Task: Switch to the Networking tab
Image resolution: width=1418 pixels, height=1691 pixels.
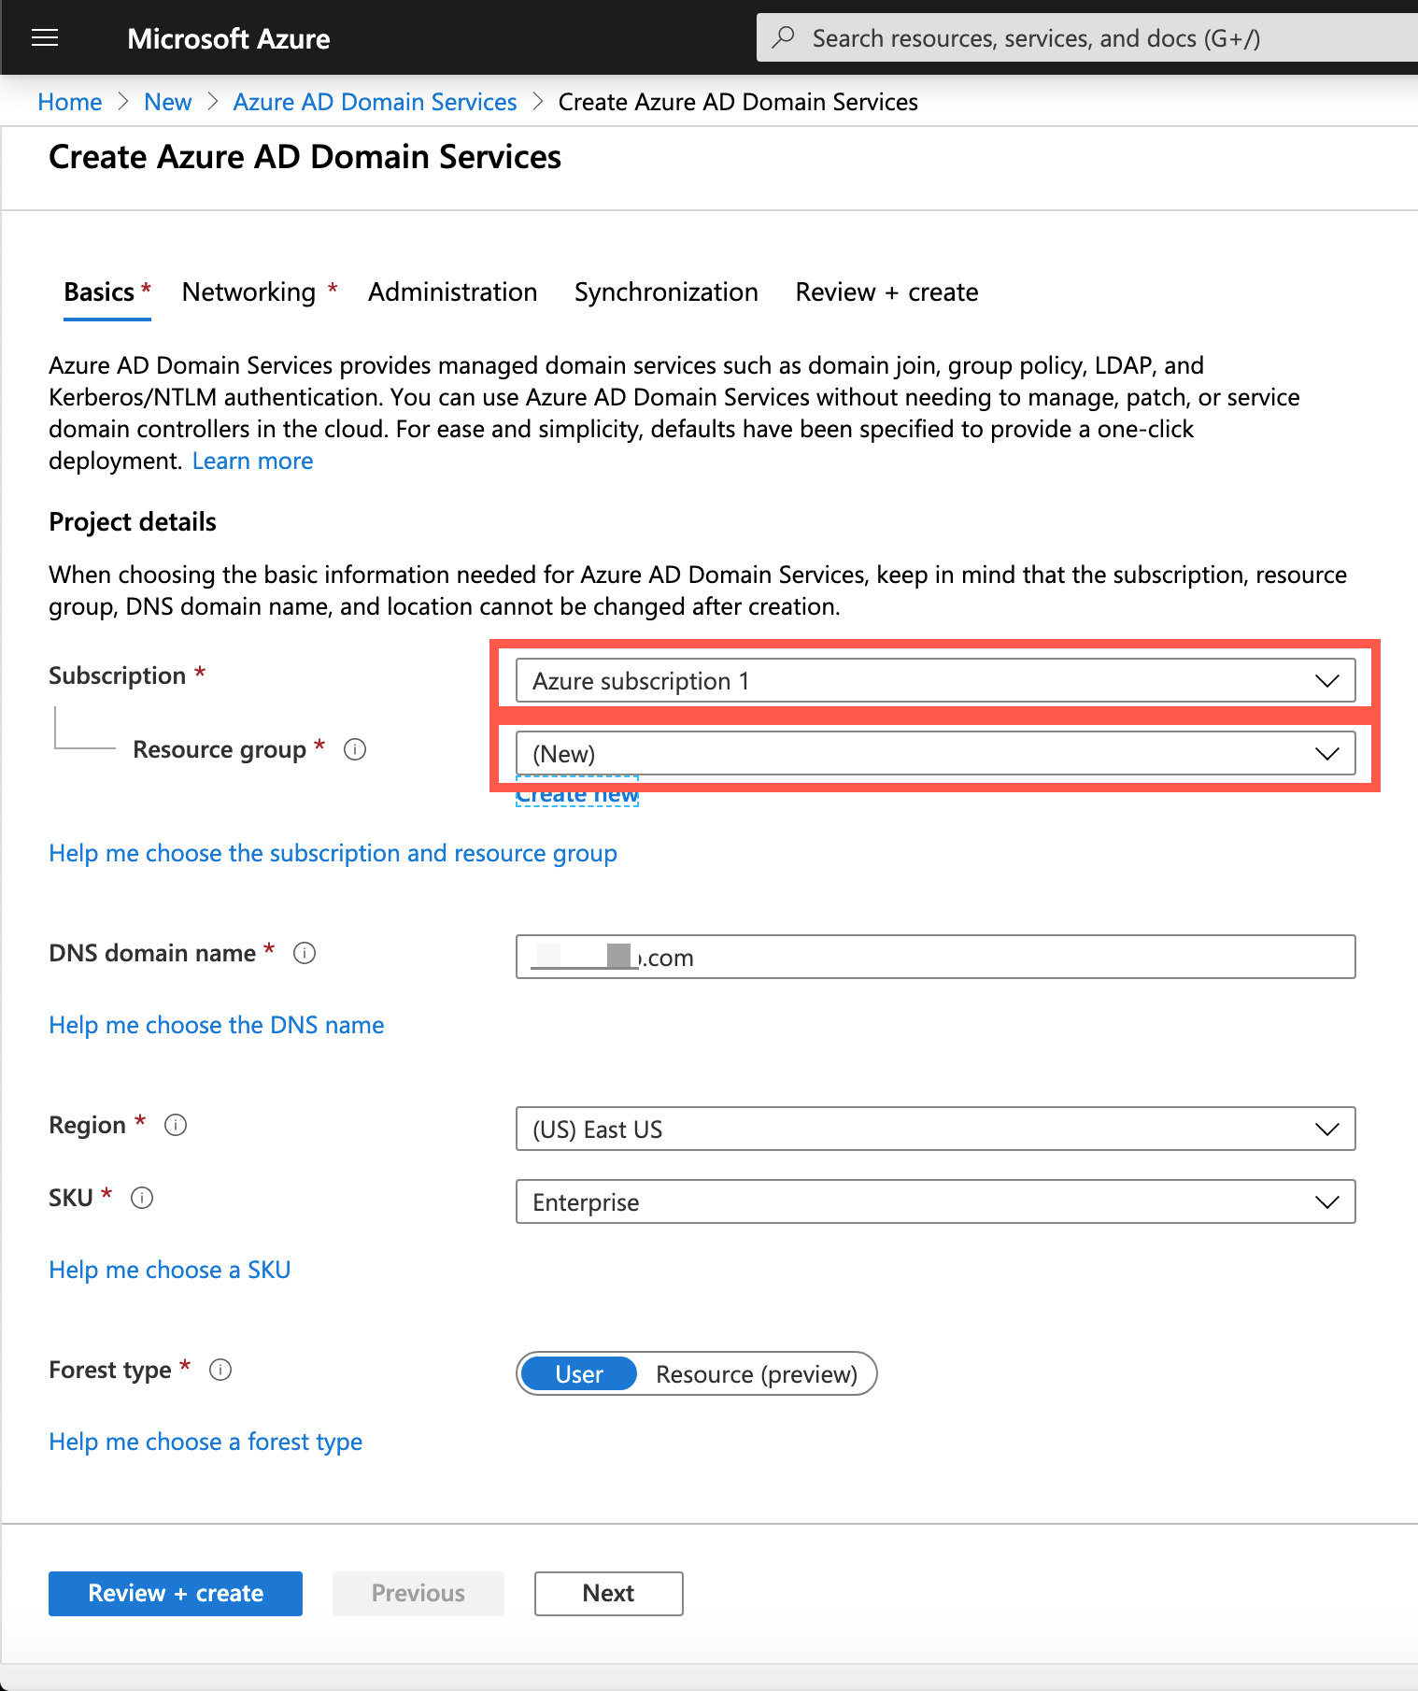Action: 260,292
